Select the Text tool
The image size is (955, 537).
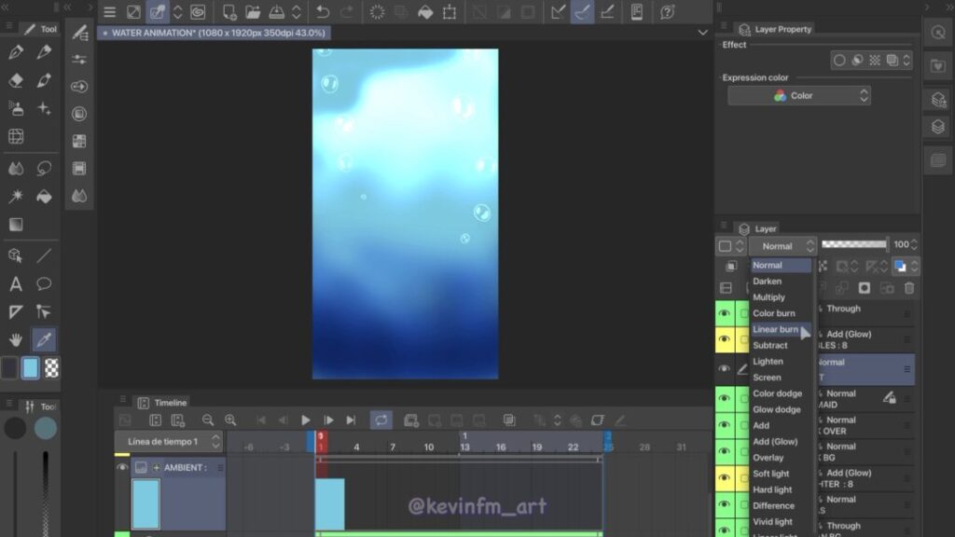(x=17, y=283)
